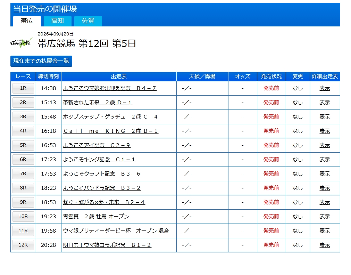Click the オッズ column header
The height and width of the screenshot is (275, 351).
pos(243,76)
